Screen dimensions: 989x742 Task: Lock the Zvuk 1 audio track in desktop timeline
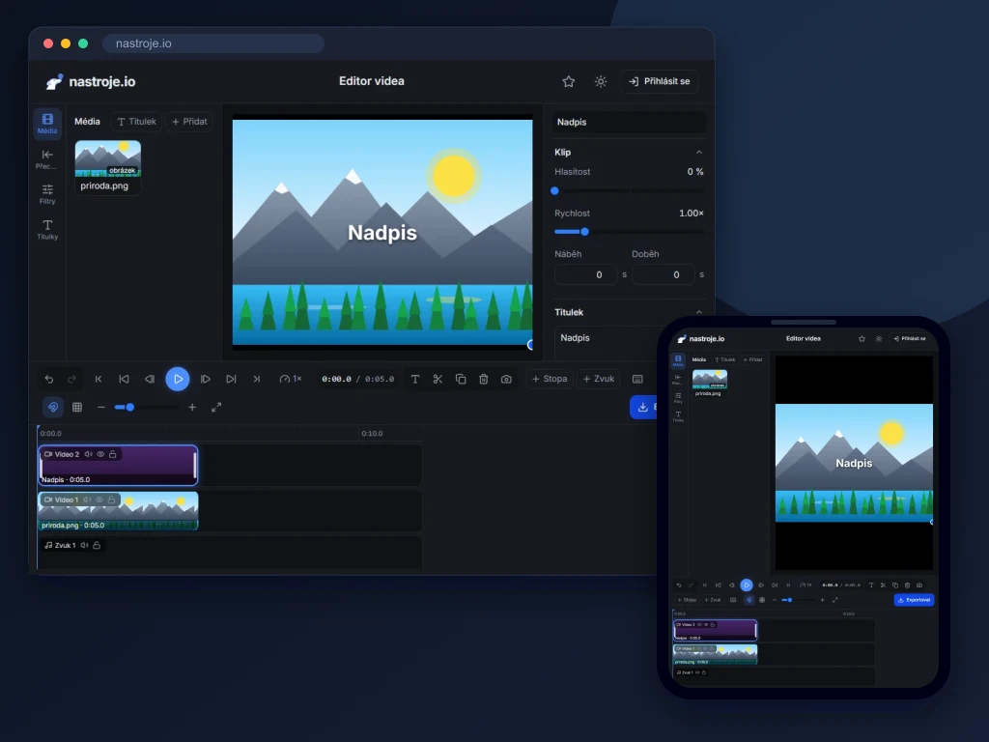point(97,545)
